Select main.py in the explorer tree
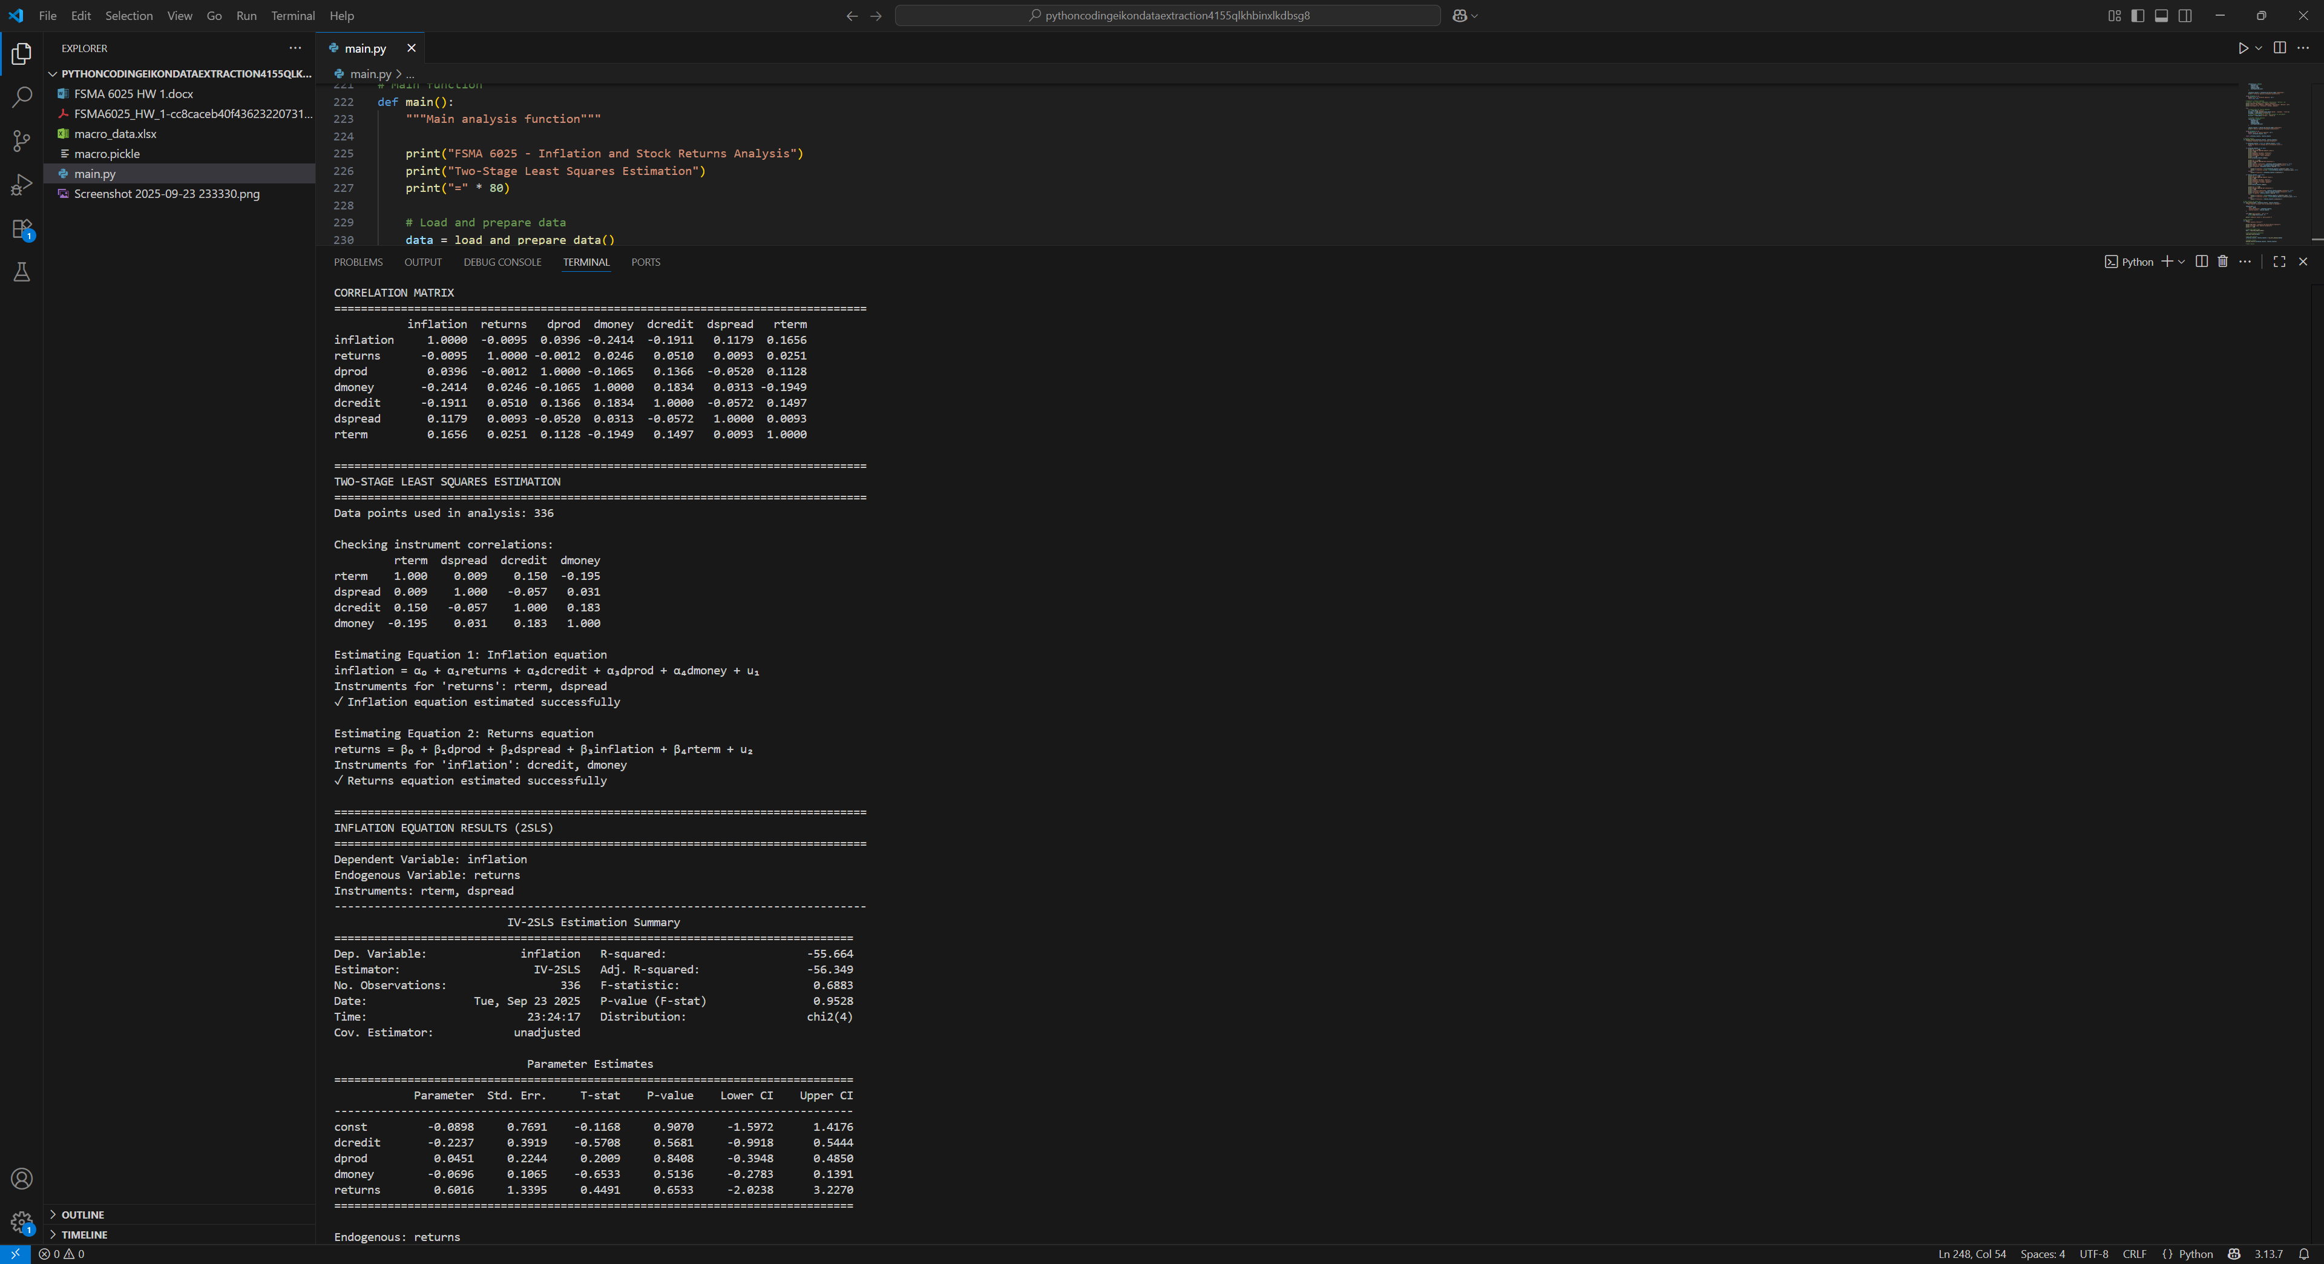Screen dimensions: 2324x1264 pyautogui.click(x=180, y=174)
